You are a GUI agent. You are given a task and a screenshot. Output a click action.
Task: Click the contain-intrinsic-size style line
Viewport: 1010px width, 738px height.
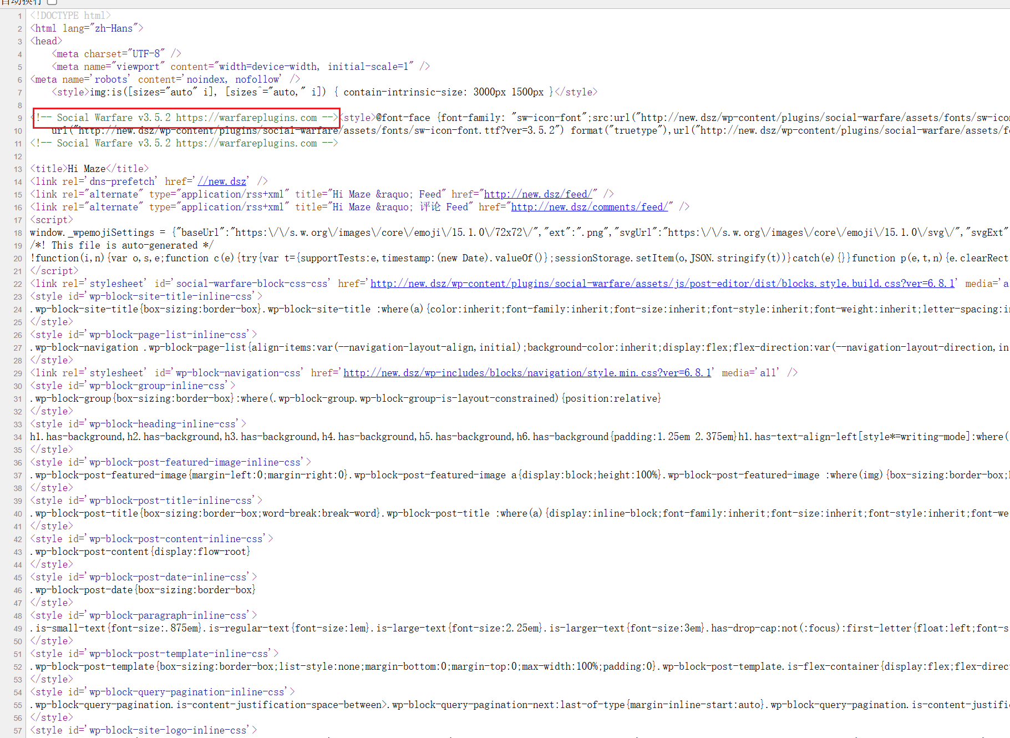[x=324, y=92]
